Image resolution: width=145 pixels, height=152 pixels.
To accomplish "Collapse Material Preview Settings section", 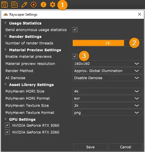I will coord(5,50).
